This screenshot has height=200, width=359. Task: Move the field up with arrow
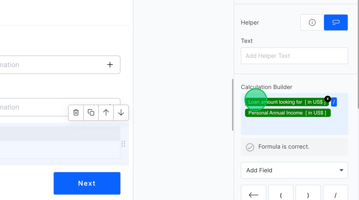106,112
